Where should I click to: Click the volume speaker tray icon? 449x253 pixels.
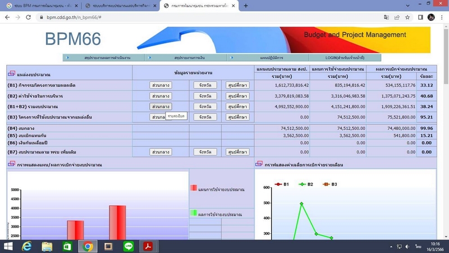[x=407, y=247]
